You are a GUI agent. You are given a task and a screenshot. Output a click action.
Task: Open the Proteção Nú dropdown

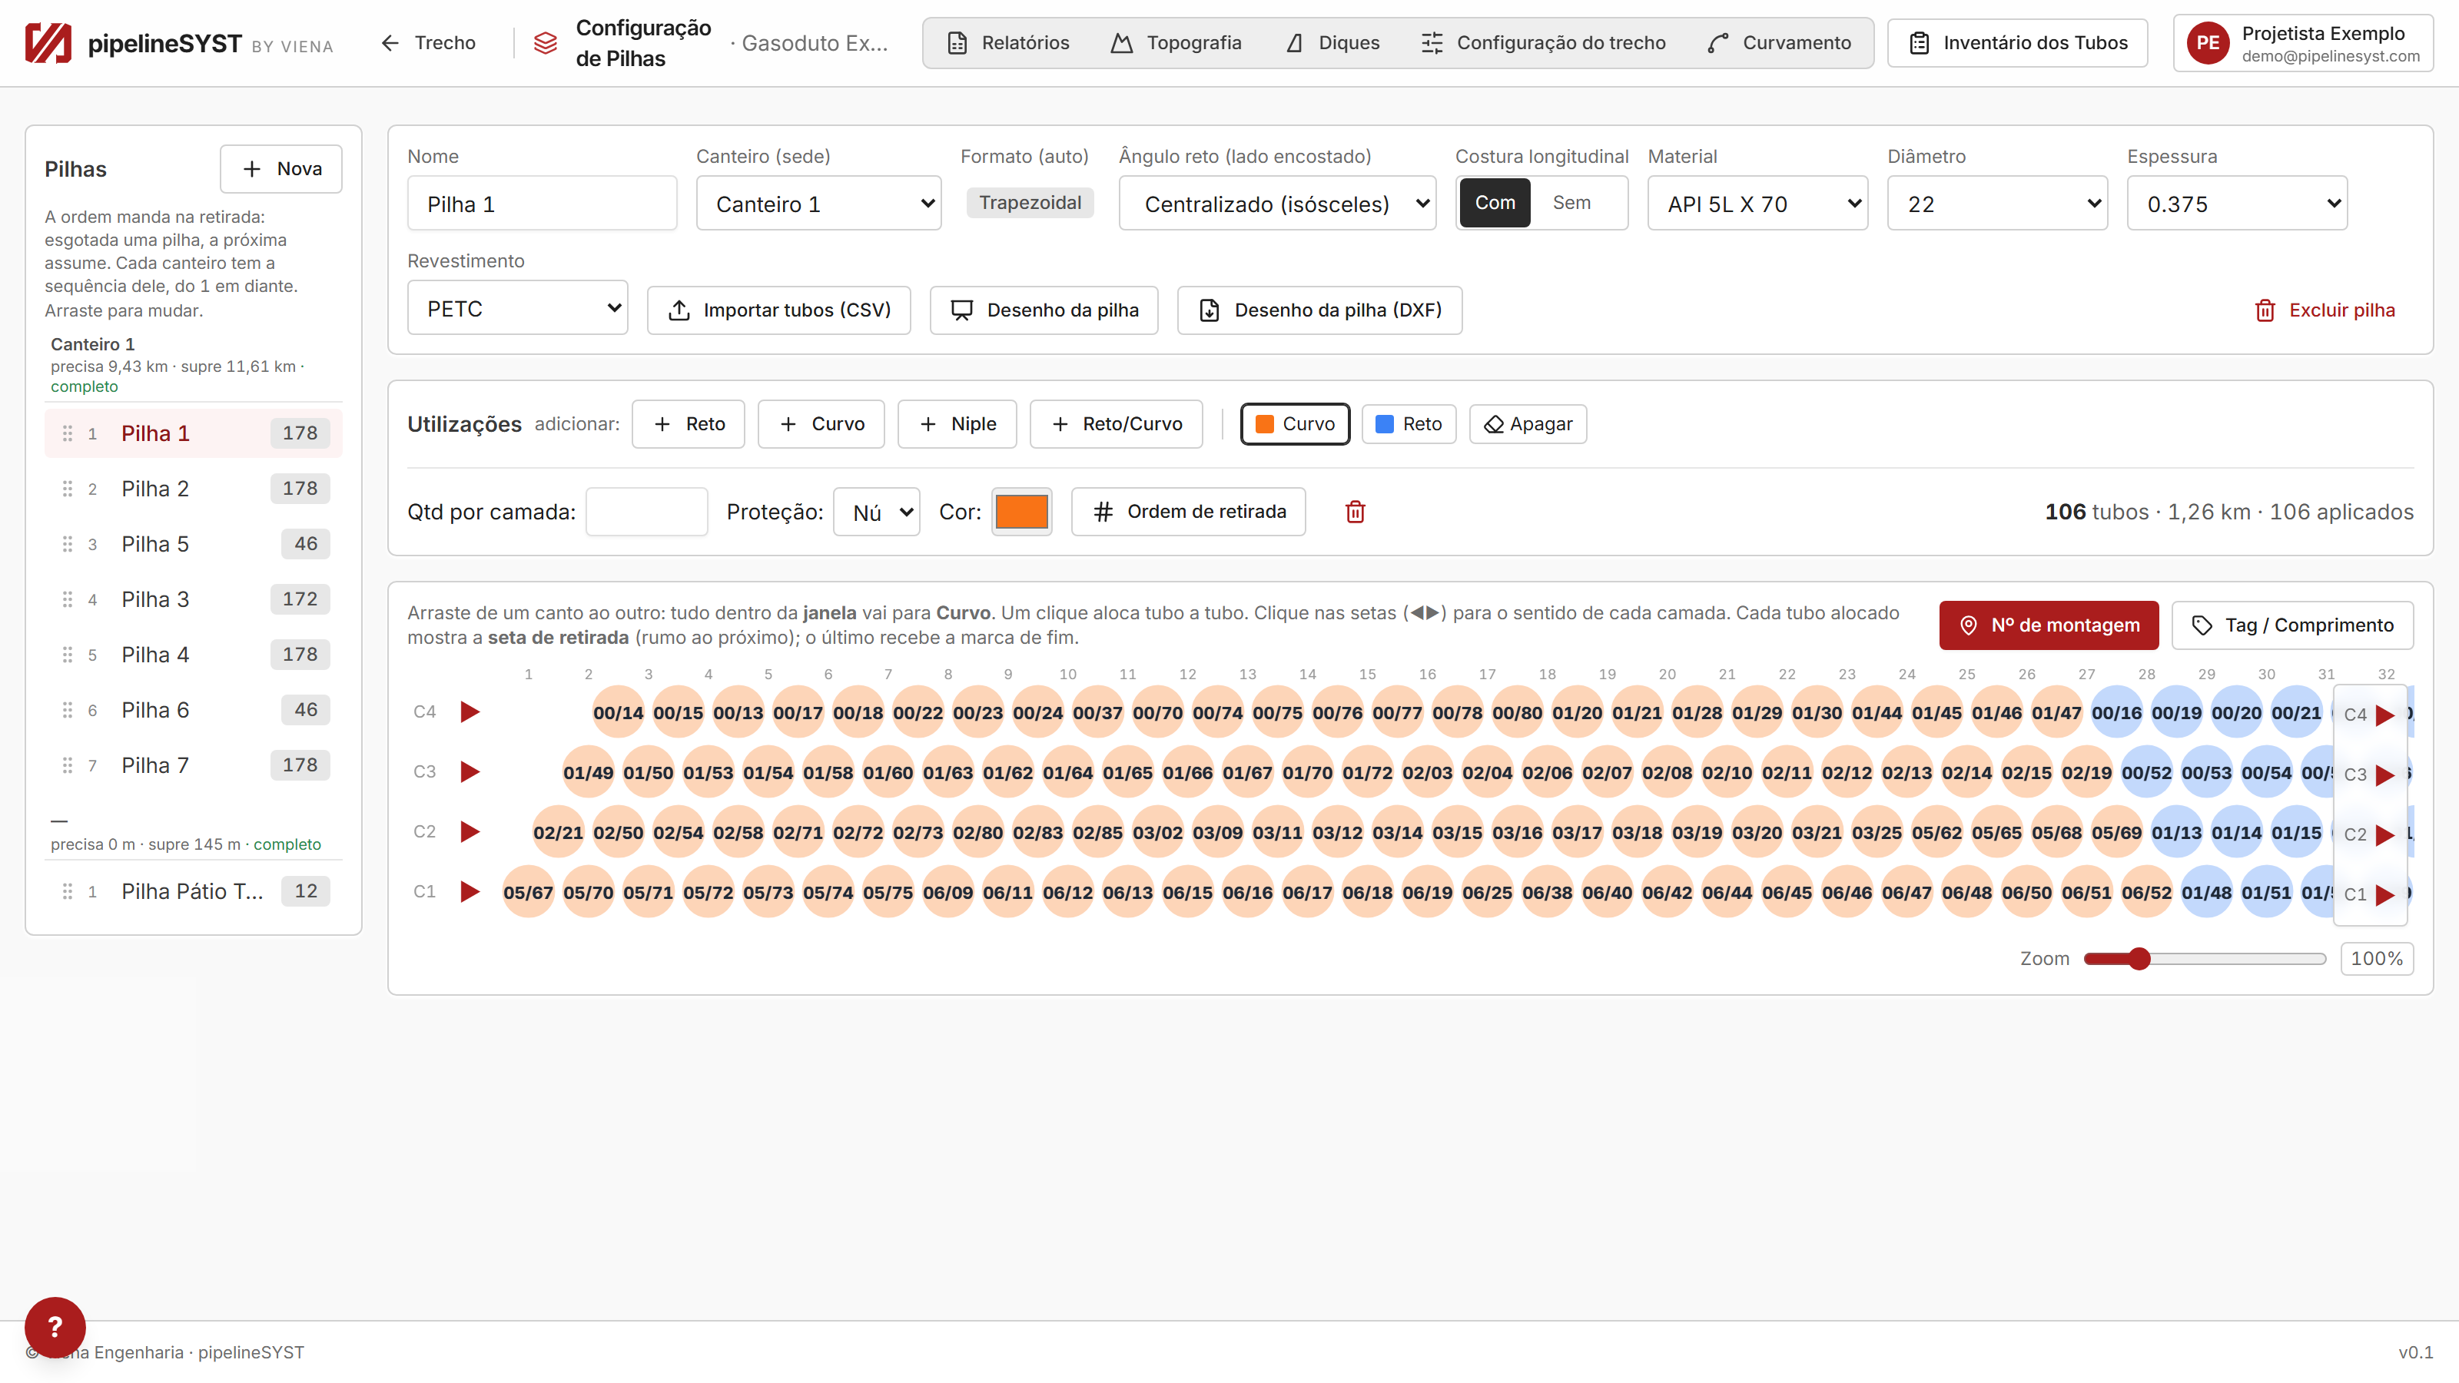click(x=876, y=512)
